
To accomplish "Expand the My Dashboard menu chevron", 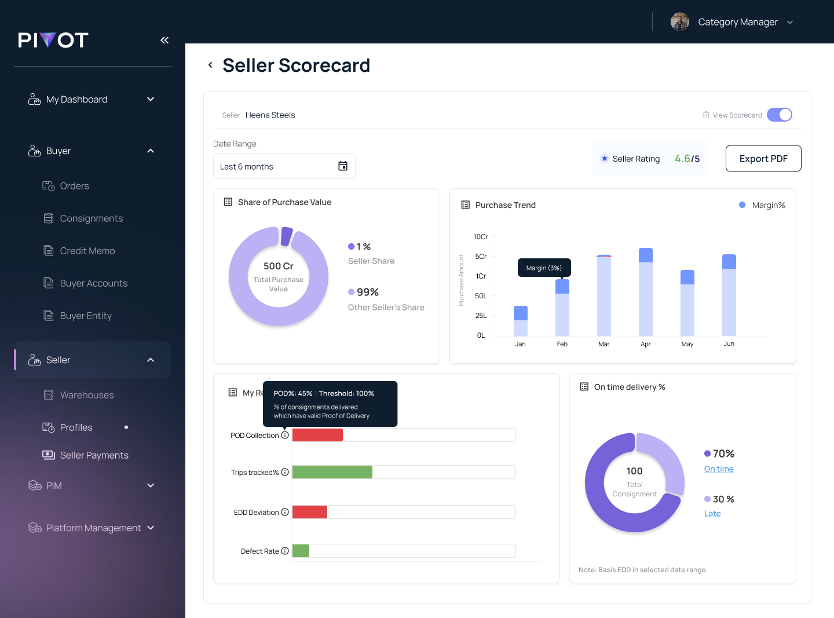I will pyautogui.click(x=151, y=99).
